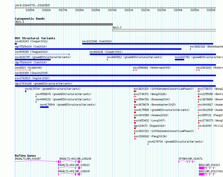Open variant nsv614146 (Cooper2011)
This screenshot has width=223, height=177.
tap(106, 52)
